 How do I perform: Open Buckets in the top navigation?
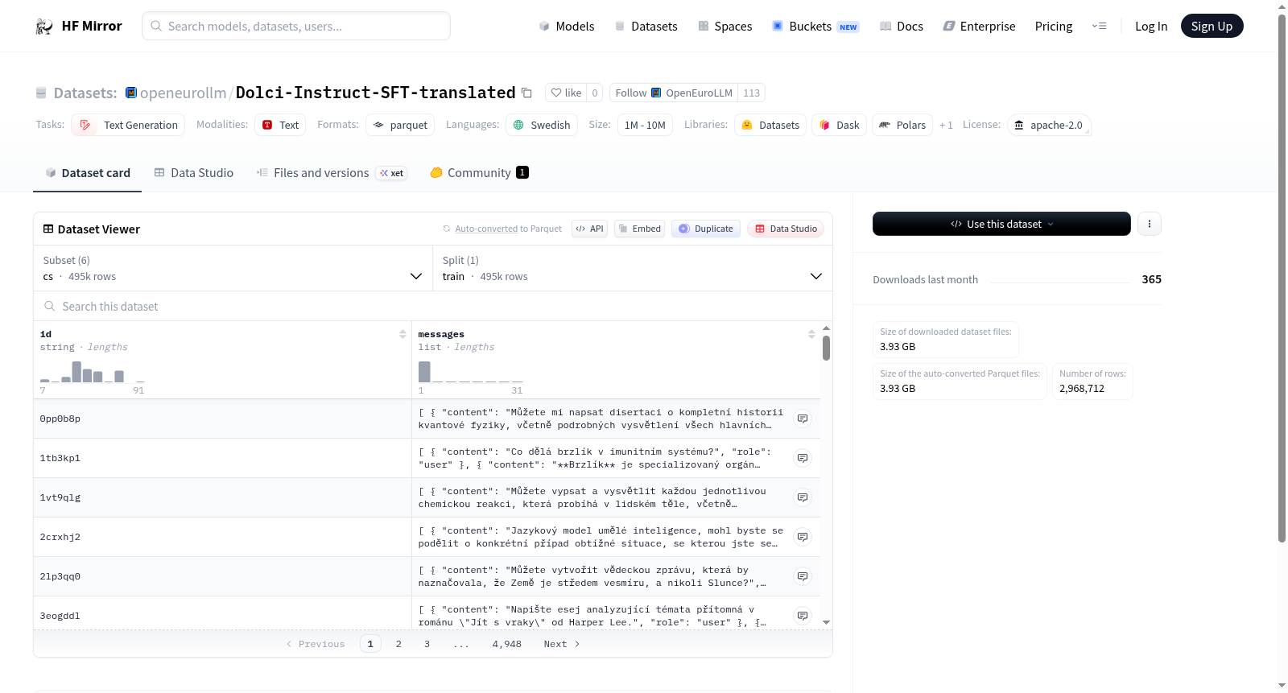[815, 27]
